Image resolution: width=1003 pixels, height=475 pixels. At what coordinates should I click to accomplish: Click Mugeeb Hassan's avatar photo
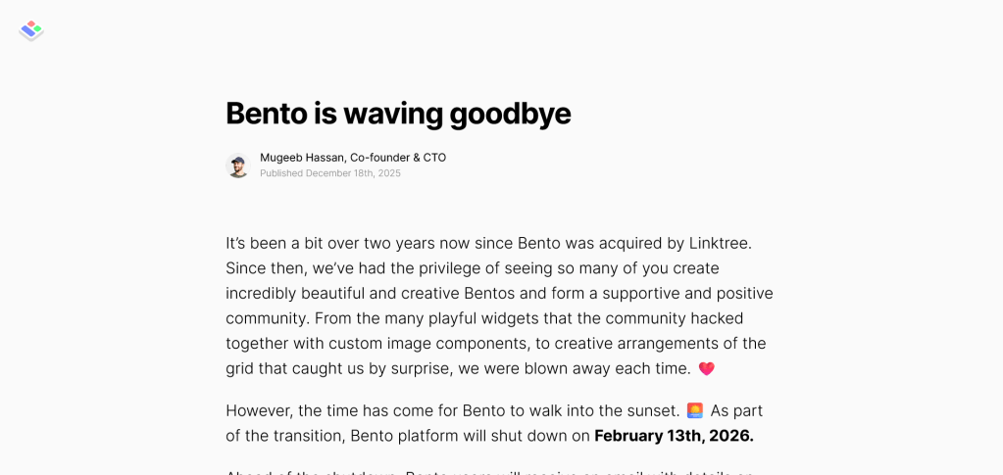(238, 165)
